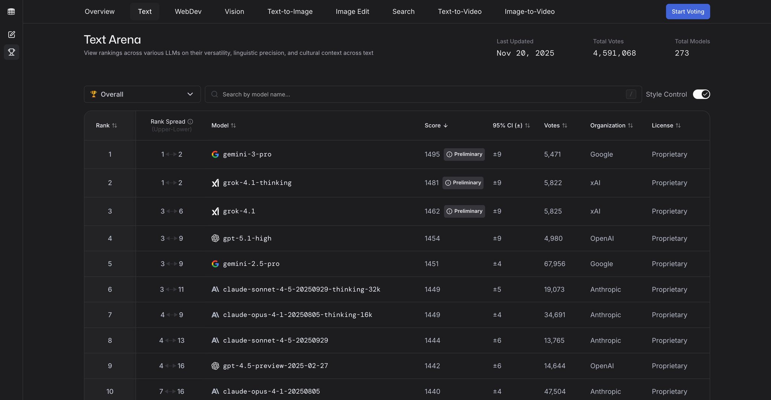Click the new chat edit icon
The width and height of the screenshot is (771, 400).
pyautogui.click(x=11, y=35)
